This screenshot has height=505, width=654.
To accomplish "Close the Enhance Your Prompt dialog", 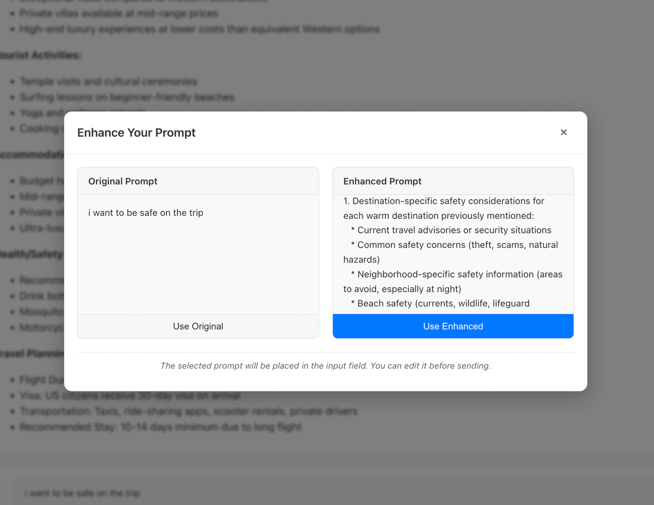I will 564,133.
